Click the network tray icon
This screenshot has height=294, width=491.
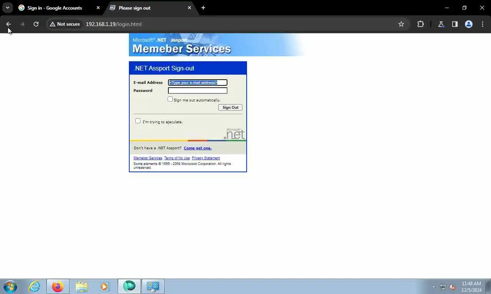click(x=443, y=287)
